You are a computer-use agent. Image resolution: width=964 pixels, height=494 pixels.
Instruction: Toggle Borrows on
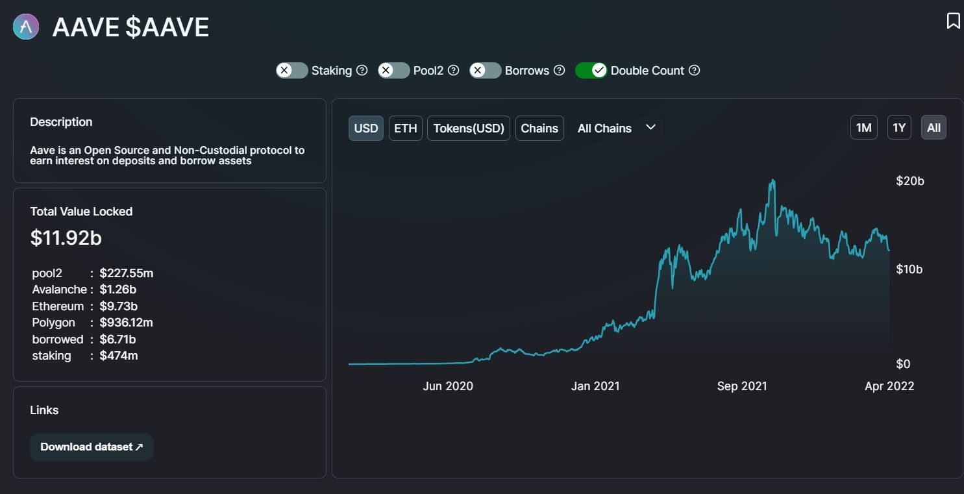tap(486, 70)
